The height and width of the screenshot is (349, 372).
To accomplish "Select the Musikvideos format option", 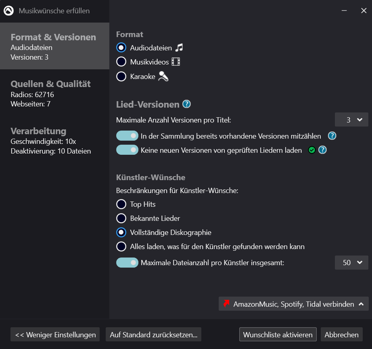I will 121,62.
